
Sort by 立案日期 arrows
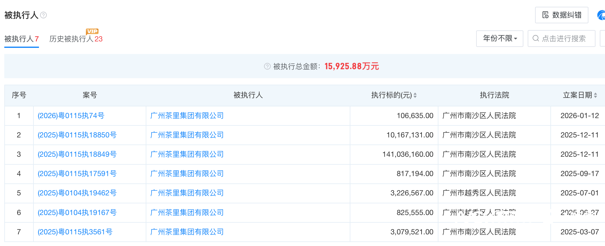coord(595,95)
